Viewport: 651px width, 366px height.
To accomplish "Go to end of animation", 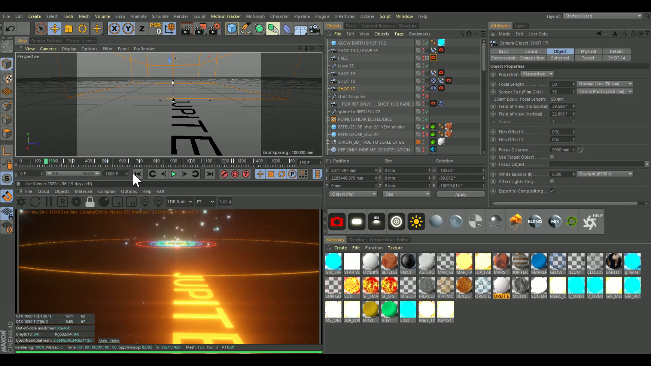I will point(210,174).
